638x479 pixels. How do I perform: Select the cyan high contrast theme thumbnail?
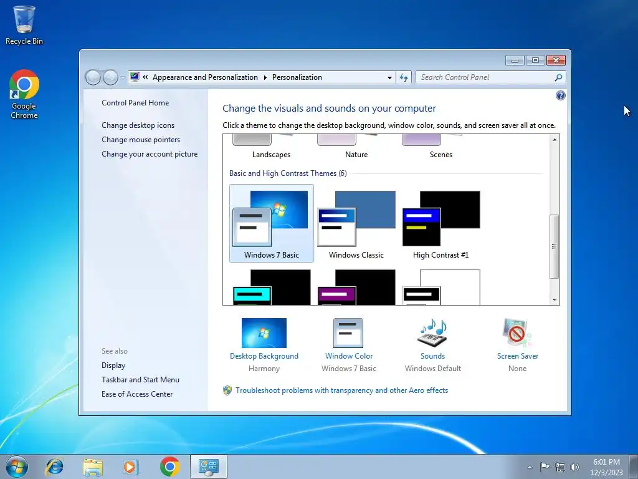[272, 287]
